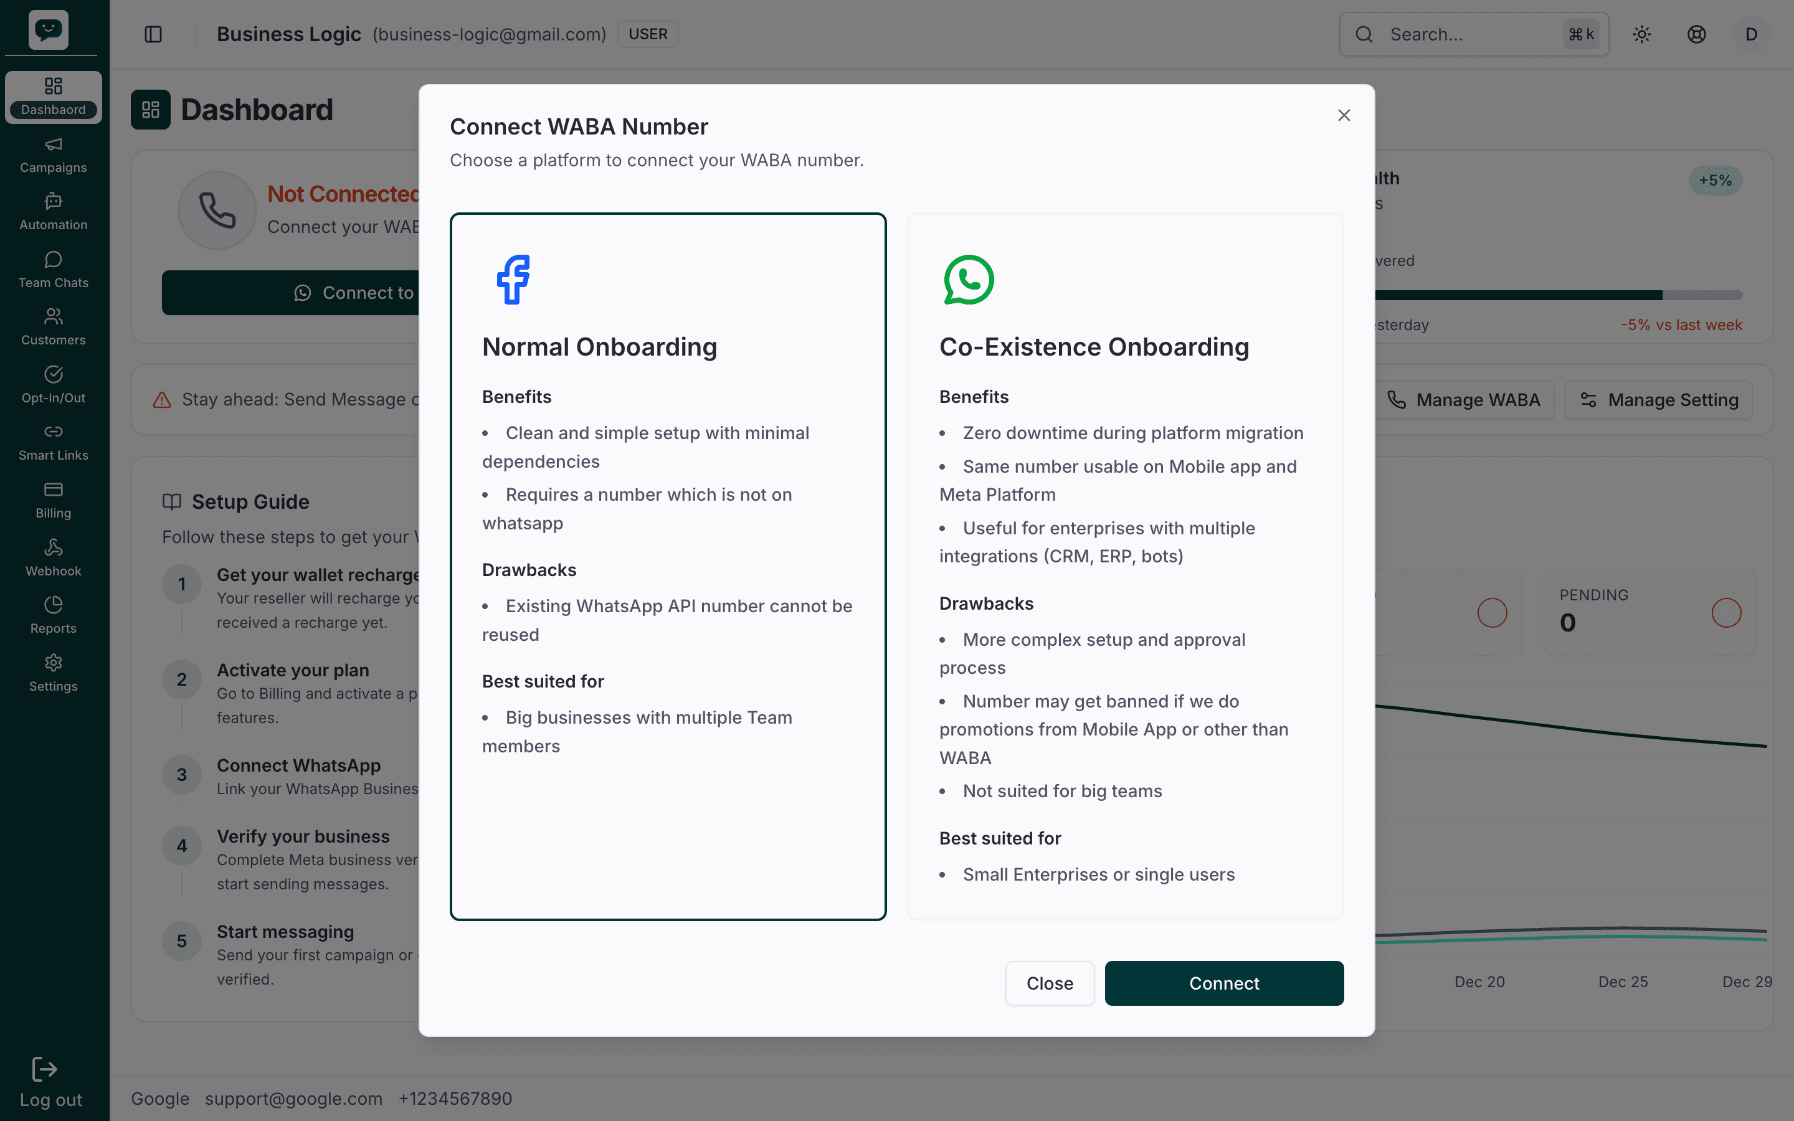Open Settings in the sidebar
This screenshot has width=1794, height=1121.
tap(54, 673)
